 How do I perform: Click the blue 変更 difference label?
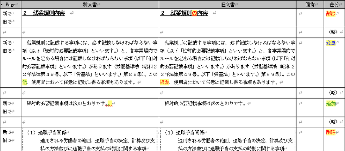[x=331, y=43]
